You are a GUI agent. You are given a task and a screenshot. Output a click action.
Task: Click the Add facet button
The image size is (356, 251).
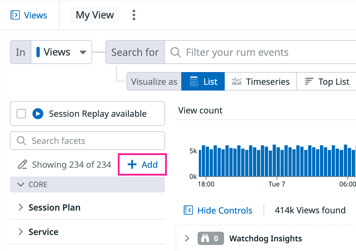[x=142, y=164]
